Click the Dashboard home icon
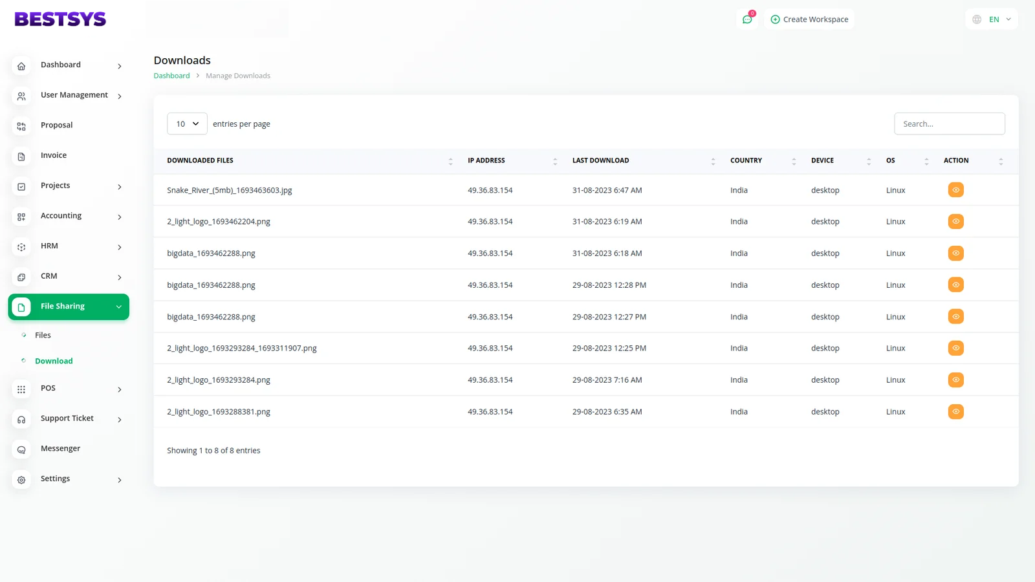1035x582 pixels. click(21, 66)
